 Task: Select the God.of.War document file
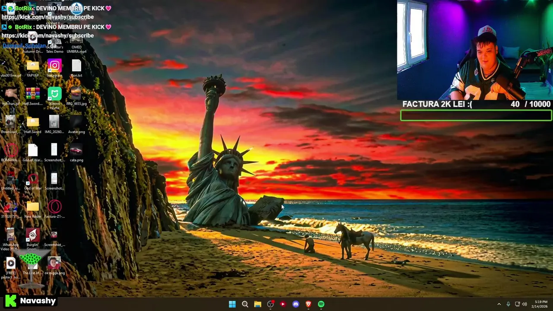pos(32,153)
